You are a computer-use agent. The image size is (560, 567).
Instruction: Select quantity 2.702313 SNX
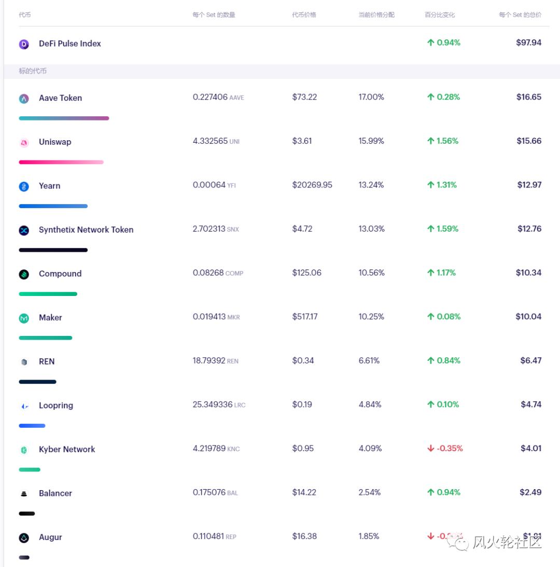click(216, 229)
